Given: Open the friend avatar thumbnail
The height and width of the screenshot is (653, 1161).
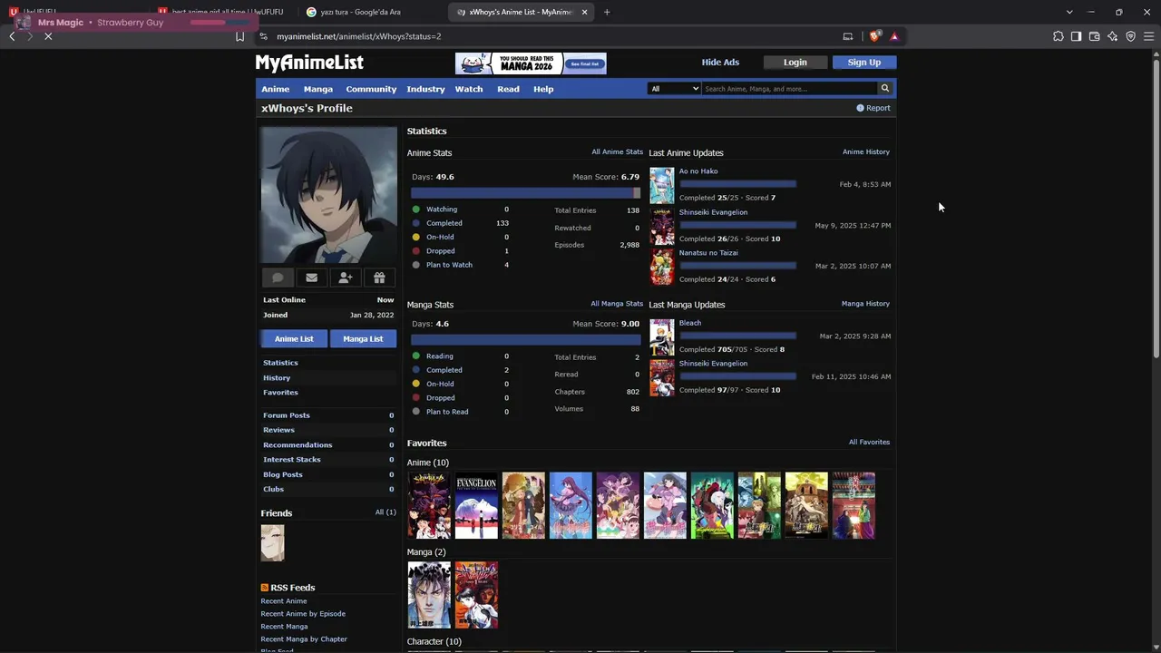Looking at the screenshot, I should coord(272,543).
